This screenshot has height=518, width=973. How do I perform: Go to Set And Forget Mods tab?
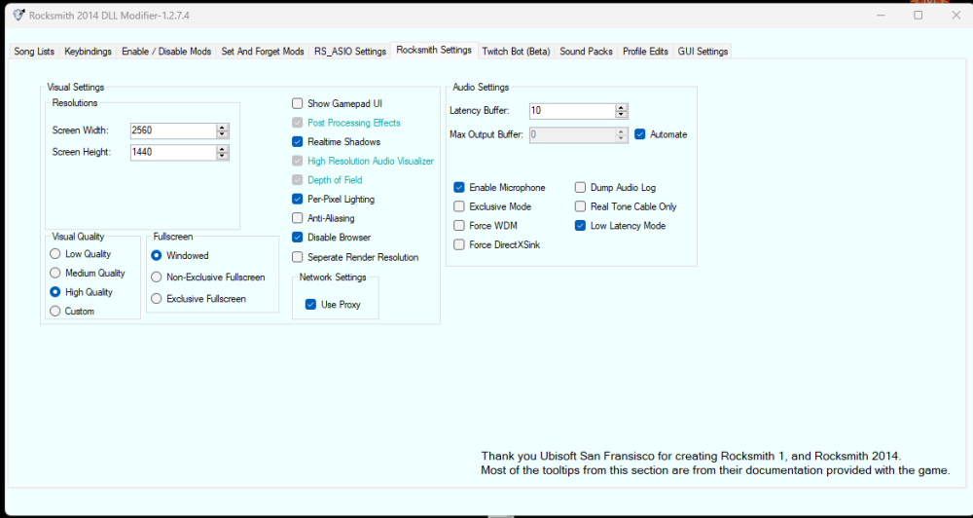click(263, 52)
